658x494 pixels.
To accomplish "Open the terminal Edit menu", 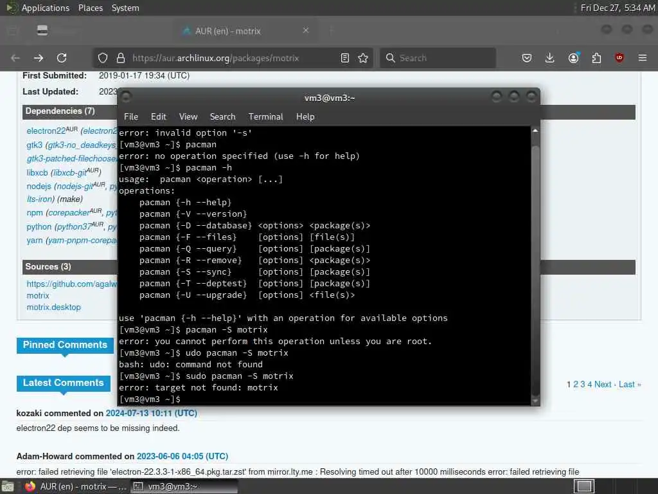I will click(159, 117).
